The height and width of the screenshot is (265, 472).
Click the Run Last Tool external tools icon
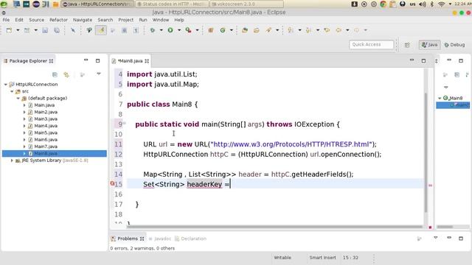(x=188, y=30)
